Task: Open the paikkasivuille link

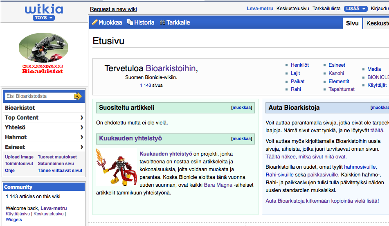Action: click(322, 174)
